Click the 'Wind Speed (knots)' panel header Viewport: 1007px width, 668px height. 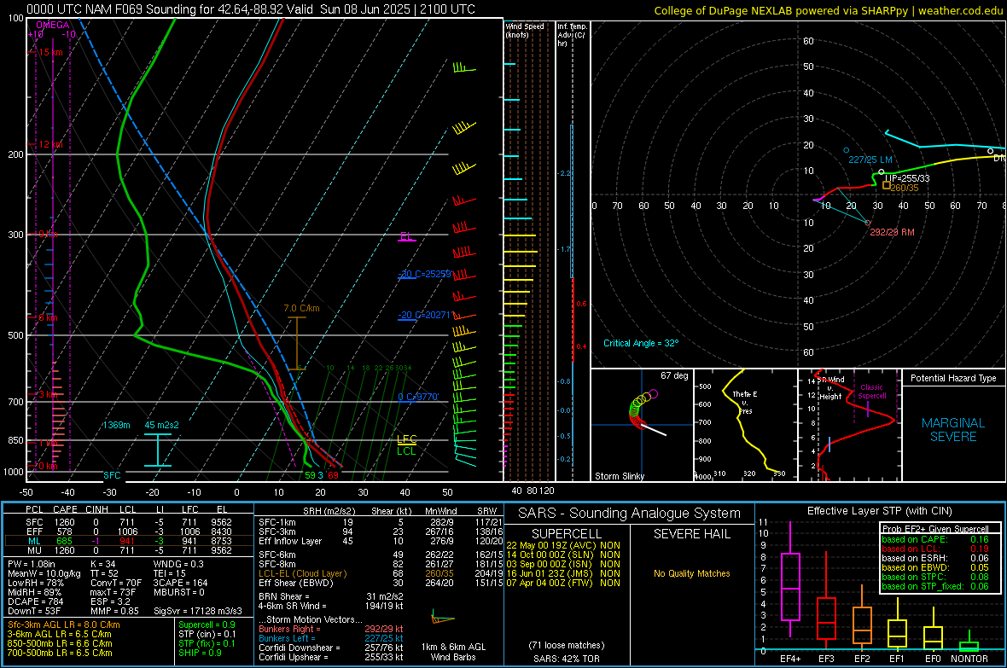525,30
